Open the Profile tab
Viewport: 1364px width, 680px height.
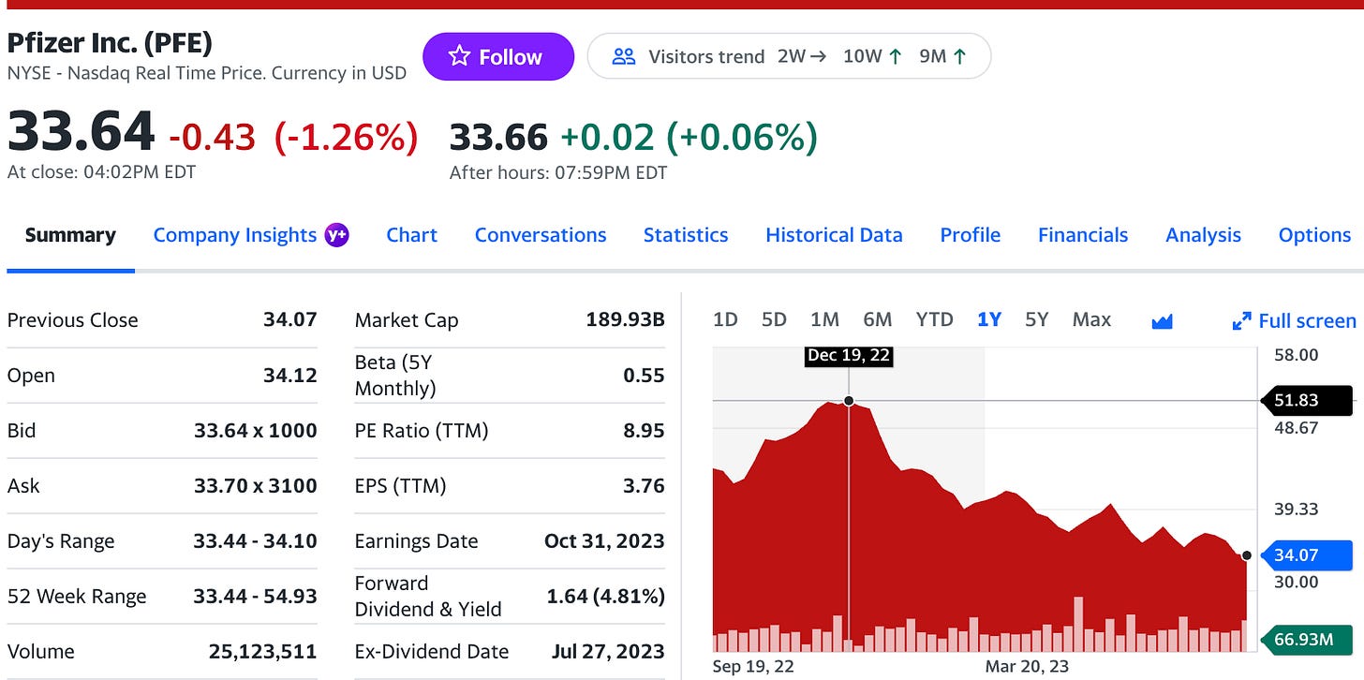(971, 235)
